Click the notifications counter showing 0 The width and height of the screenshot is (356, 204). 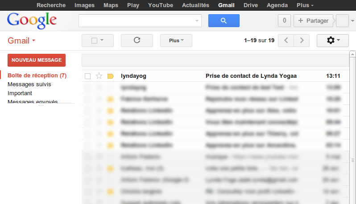(284, 20)
